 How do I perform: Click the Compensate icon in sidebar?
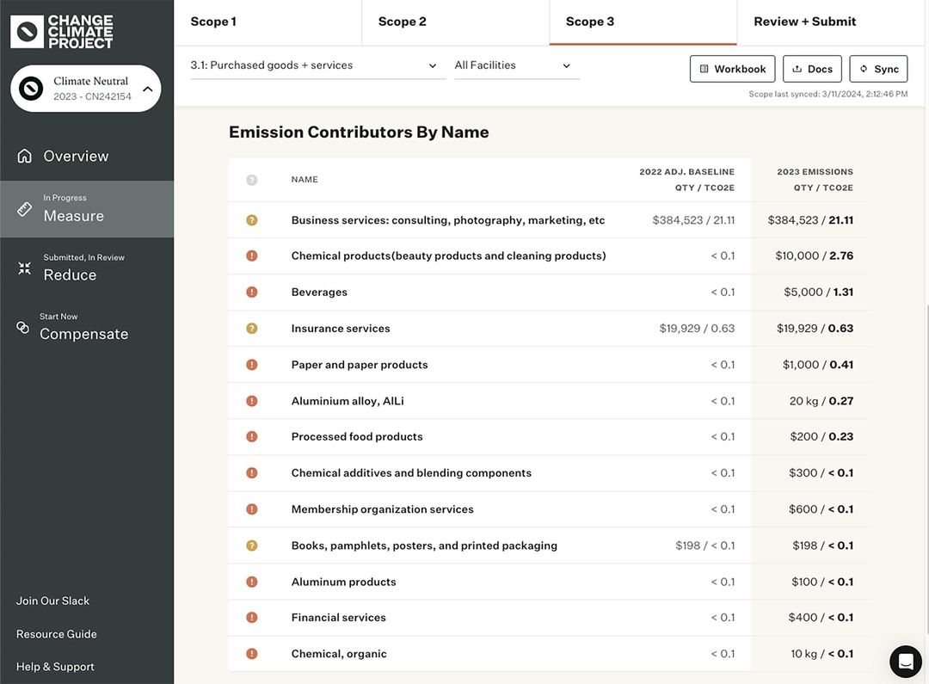[23, 328]
